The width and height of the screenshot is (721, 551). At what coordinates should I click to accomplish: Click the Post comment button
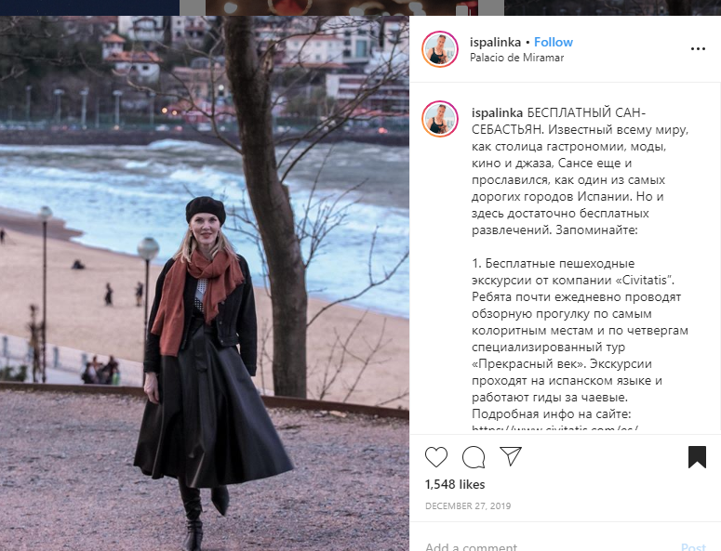(693, 547)
